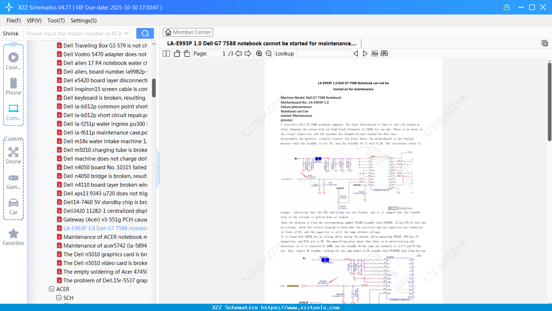Select the LA-E993P Dell G7 7588 document tab

tap(262, 43)
